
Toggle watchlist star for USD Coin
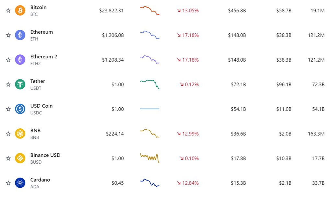[8, 109]
